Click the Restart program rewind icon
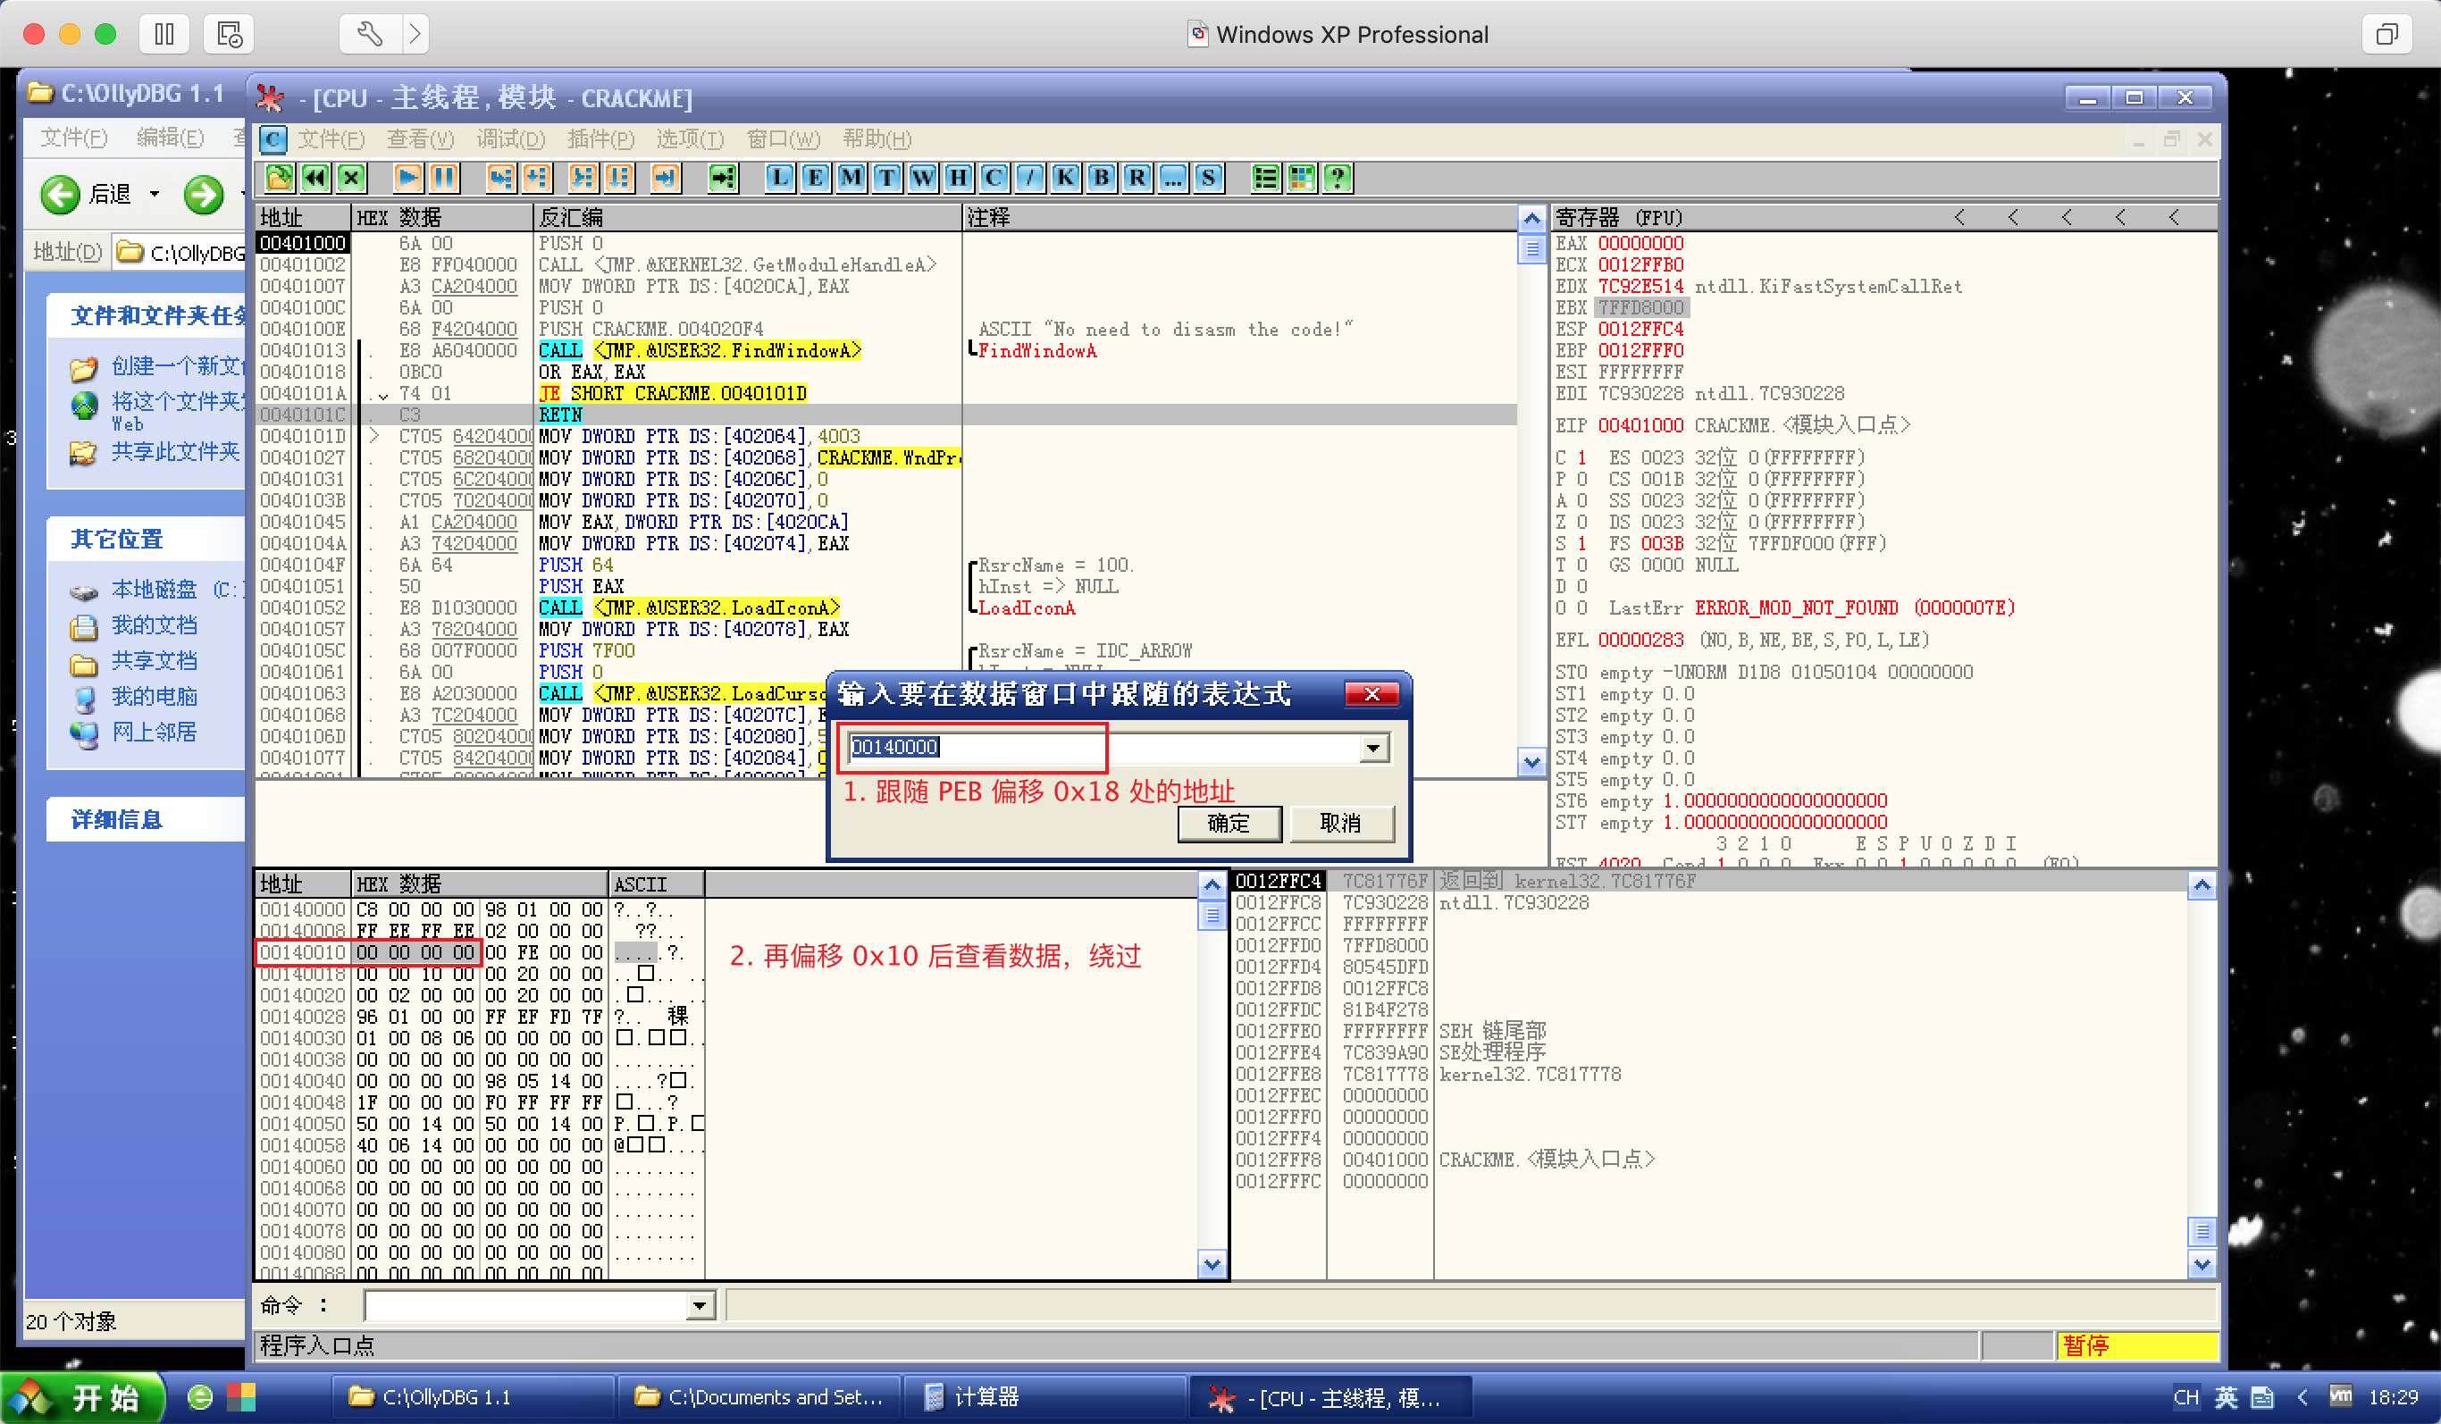The width and height of the screenshot is (2441, 1424). point(315,179)
